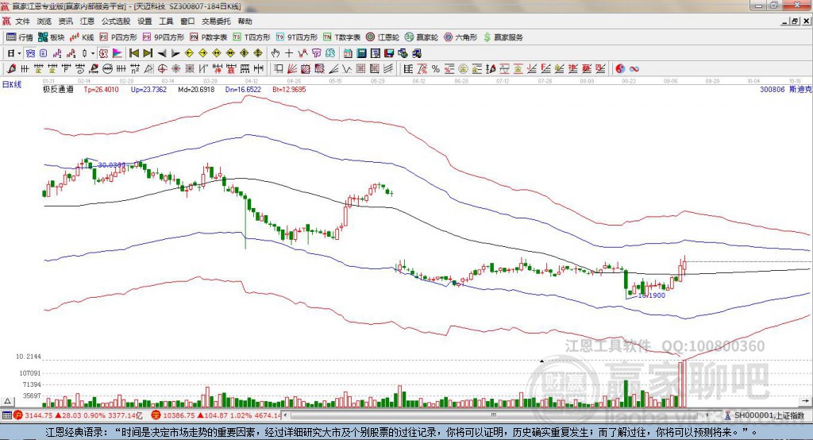This screenshot has height=440, width=813.
Task: Open the 板块 sector view
Action: click(x=52, y=37)
